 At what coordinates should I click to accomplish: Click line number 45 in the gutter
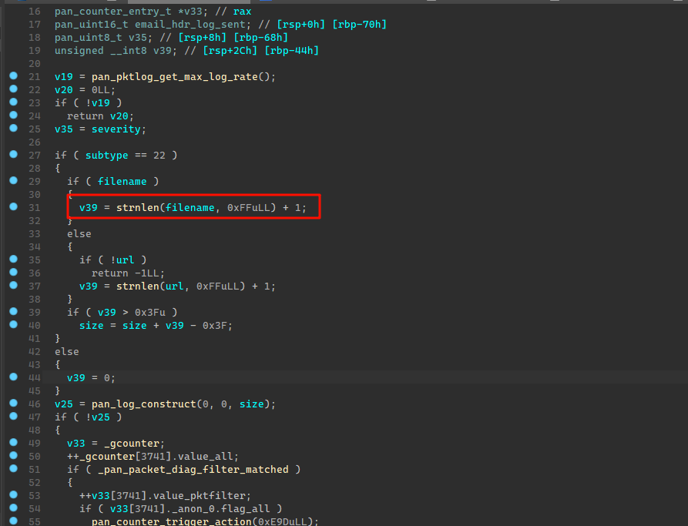(34, 391)
